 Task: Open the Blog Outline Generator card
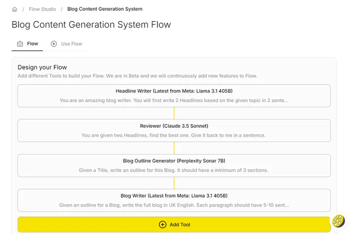coord(174,165)
